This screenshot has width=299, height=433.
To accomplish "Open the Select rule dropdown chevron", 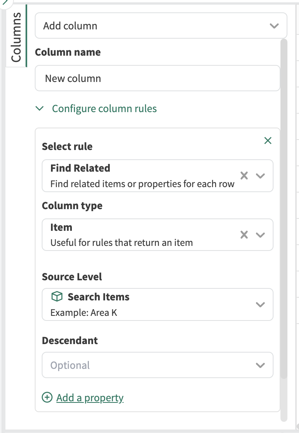I will [x=260, y=176].
